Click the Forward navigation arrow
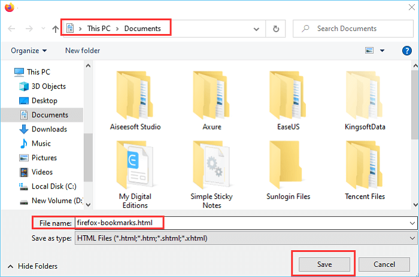 point(29,29)
